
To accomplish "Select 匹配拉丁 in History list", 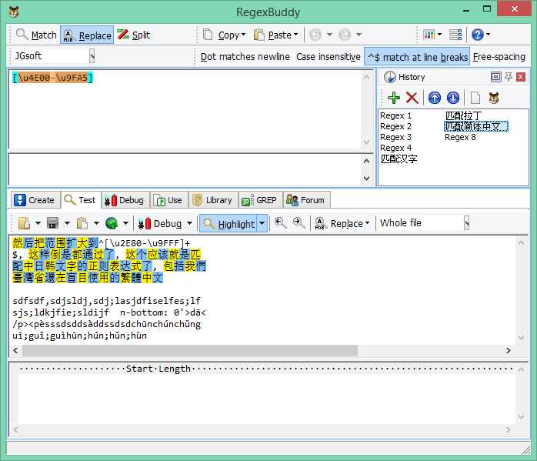I will click(463, 115).
